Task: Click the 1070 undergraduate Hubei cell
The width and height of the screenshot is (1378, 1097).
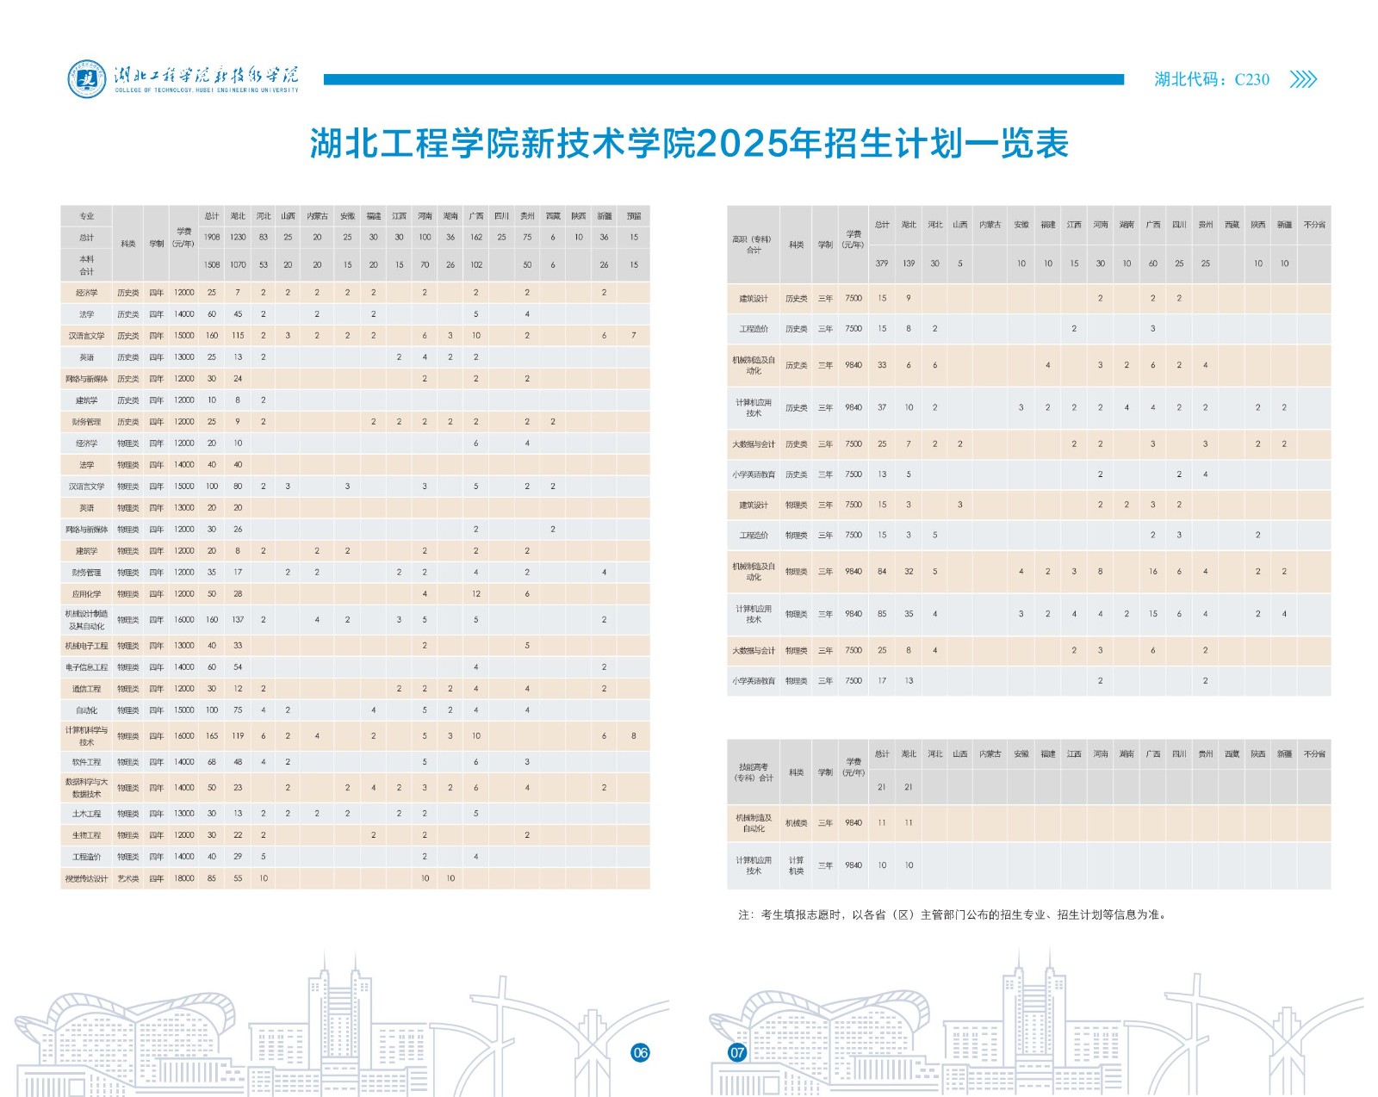Action: coord(239,265)
